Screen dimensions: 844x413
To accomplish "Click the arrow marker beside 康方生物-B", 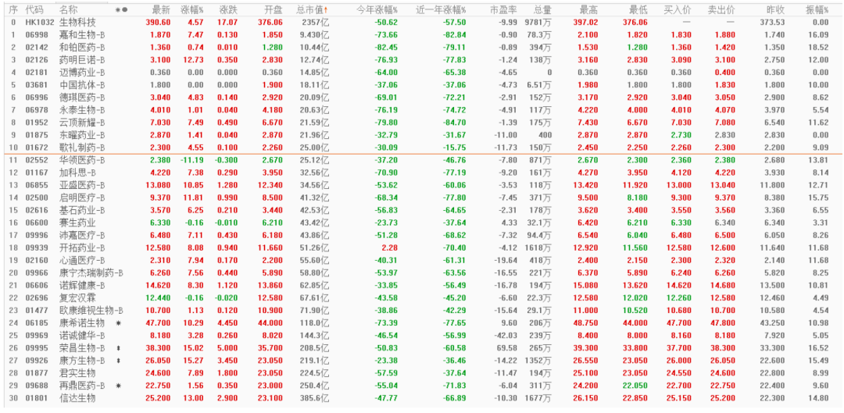I will click(x=118, y=360).
